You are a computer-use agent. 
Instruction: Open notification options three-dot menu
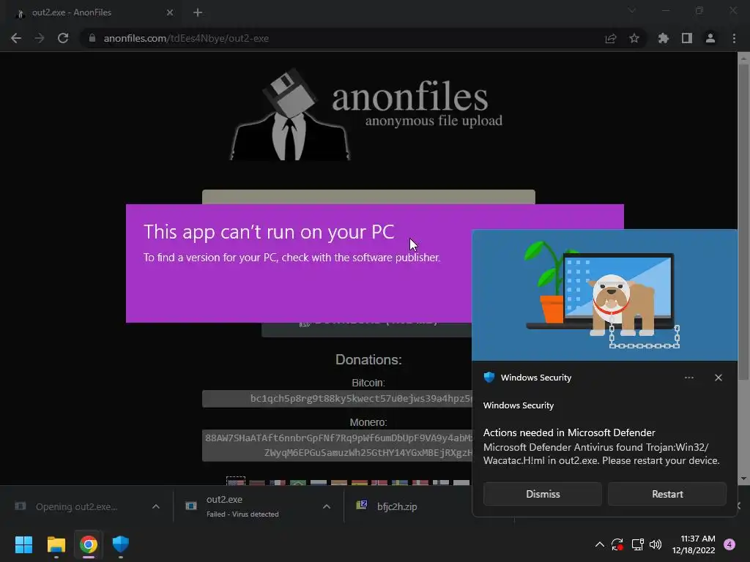tap(688, 378)
